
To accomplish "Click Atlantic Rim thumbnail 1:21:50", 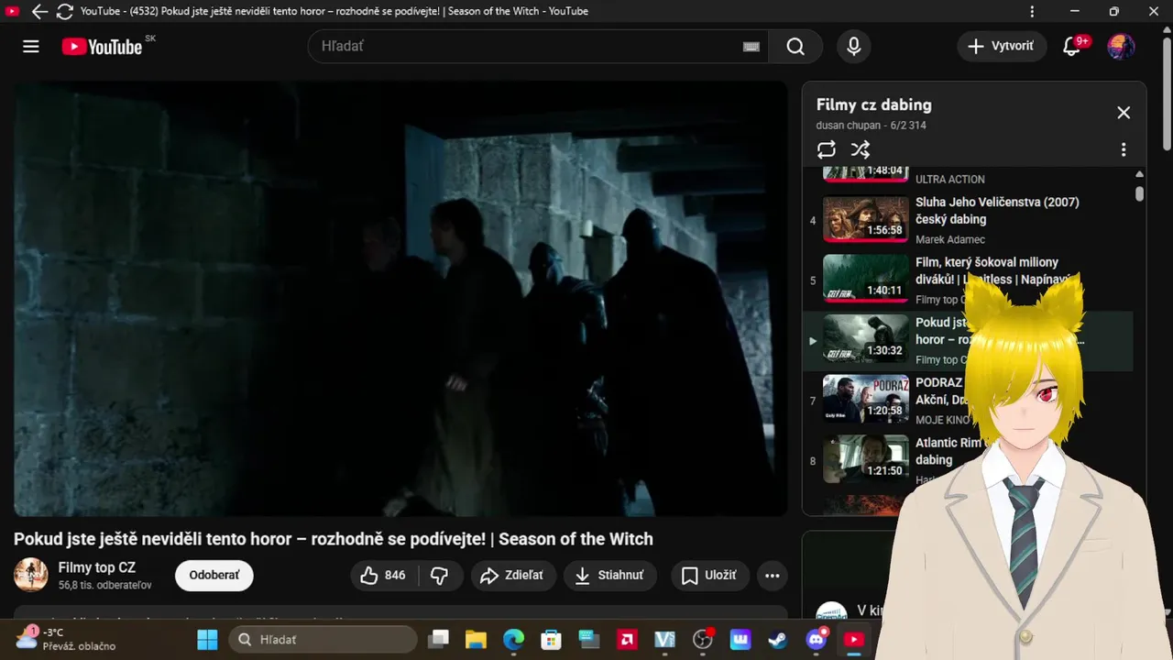I will [x=866, y=459].
